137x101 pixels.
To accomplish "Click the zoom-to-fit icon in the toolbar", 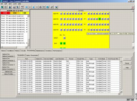I will (44, 7).
